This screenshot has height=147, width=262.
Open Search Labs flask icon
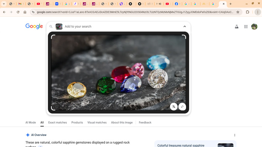coord(237,27)
